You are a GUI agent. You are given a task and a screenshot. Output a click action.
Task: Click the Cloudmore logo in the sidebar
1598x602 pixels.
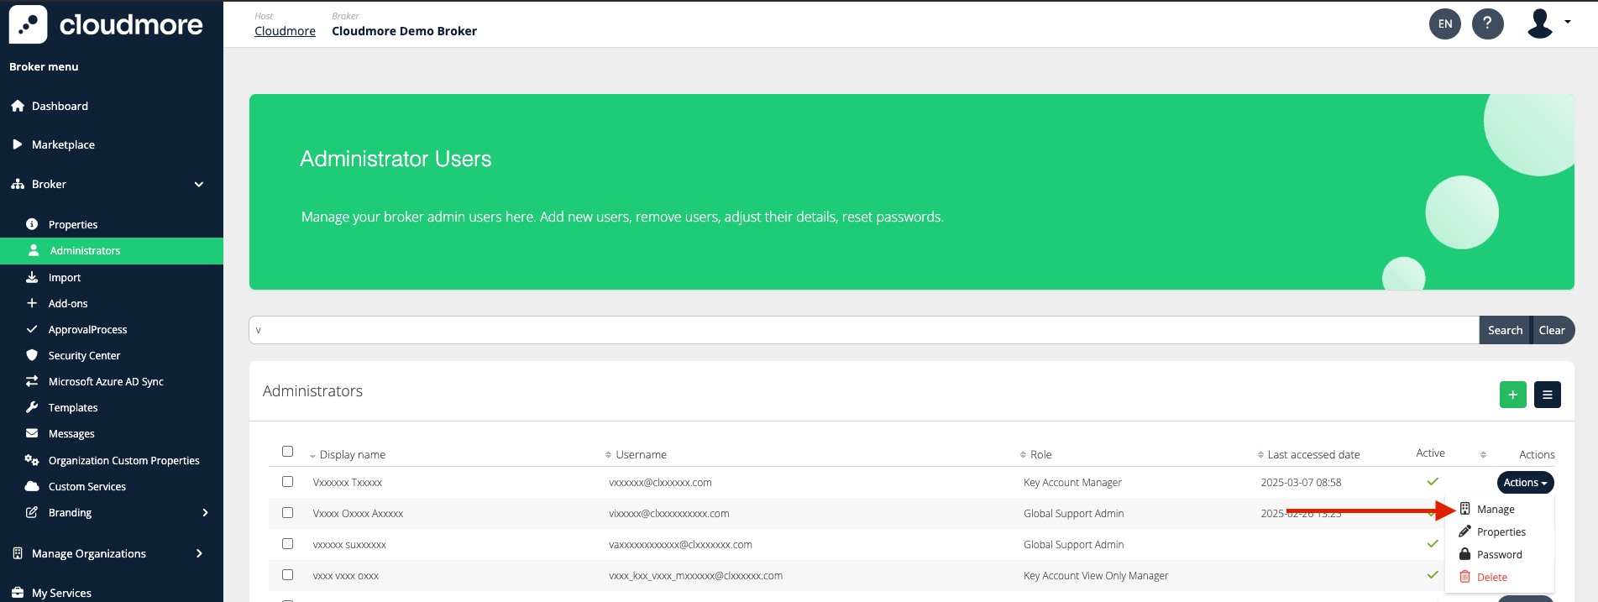pyautogui.click(x=106, y=24)
